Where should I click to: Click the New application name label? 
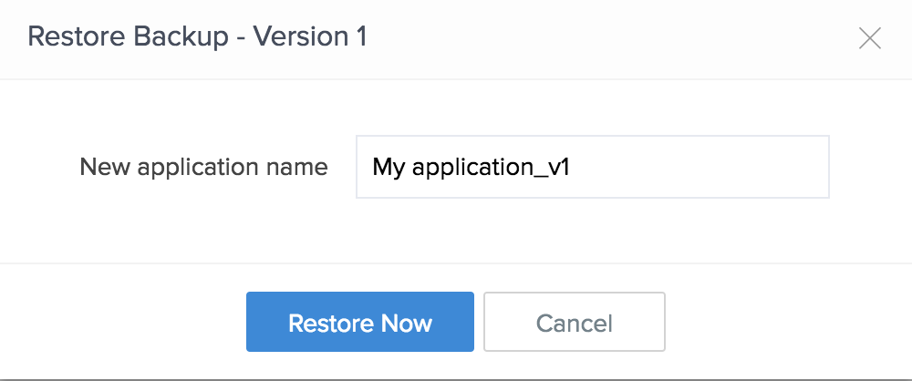click(x=203, y=167)
